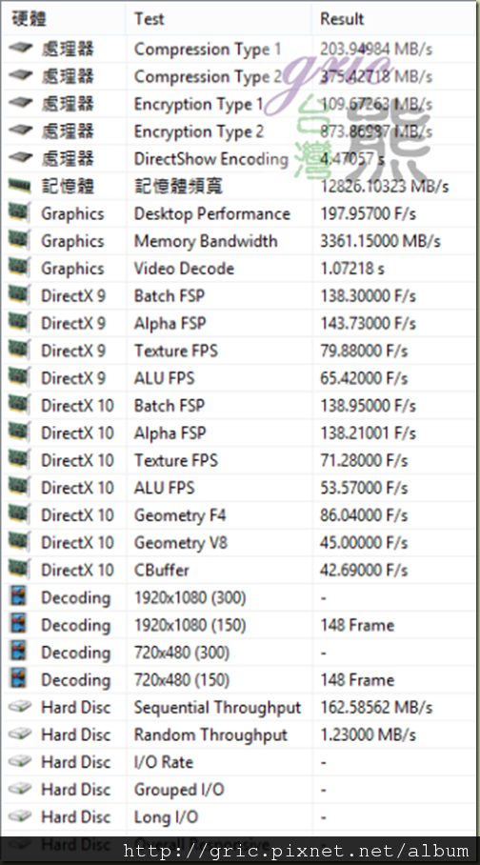Image resolution: width=480 pixels, height=865 pixels.
Task: Click the RAM icon in 記憶體頻寬 row
Action: tap(19, 186)
